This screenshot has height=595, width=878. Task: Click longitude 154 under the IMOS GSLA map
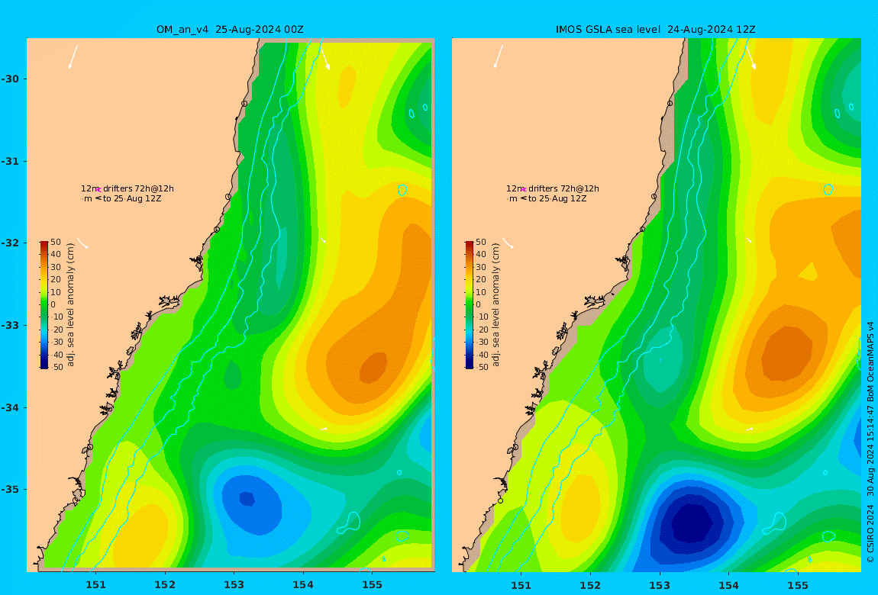[x=728, y=585]
